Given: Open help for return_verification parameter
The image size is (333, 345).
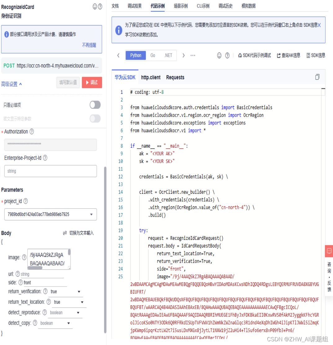Looking at the screenshot, I should click(46, 291).
